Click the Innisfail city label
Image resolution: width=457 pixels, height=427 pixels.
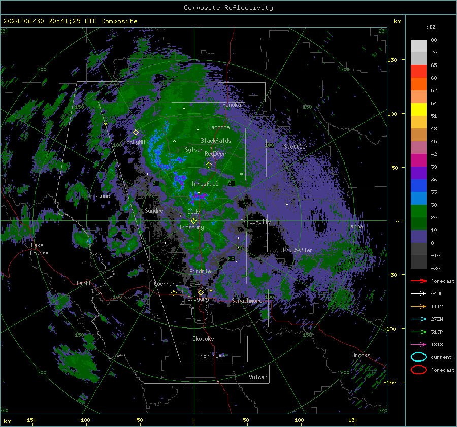pyautogui.click(x=205, y=184)
